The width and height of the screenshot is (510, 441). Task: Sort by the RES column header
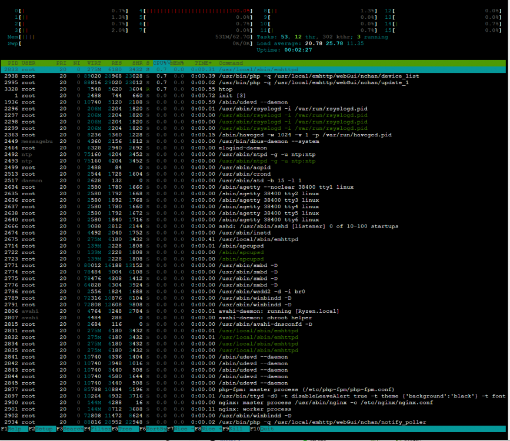(x=116, y=63)
